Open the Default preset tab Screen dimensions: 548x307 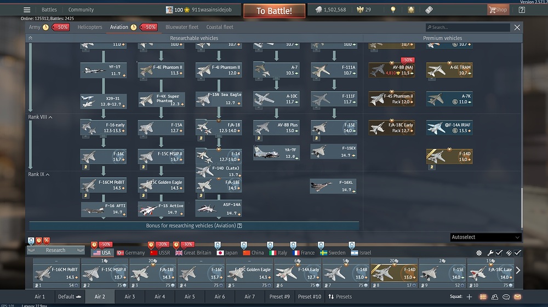[x=70, y=297]
